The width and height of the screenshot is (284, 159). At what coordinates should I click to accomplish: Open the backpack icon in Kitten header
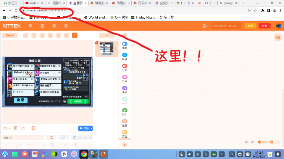pos(42,26)
